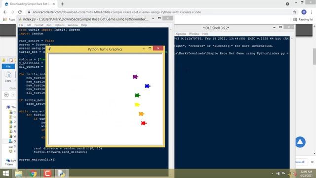Image resolution: width=316 pixels, height=178 pixels.
Task: Open Edit menu in index.py editor
Action: (x=29, y=25)
